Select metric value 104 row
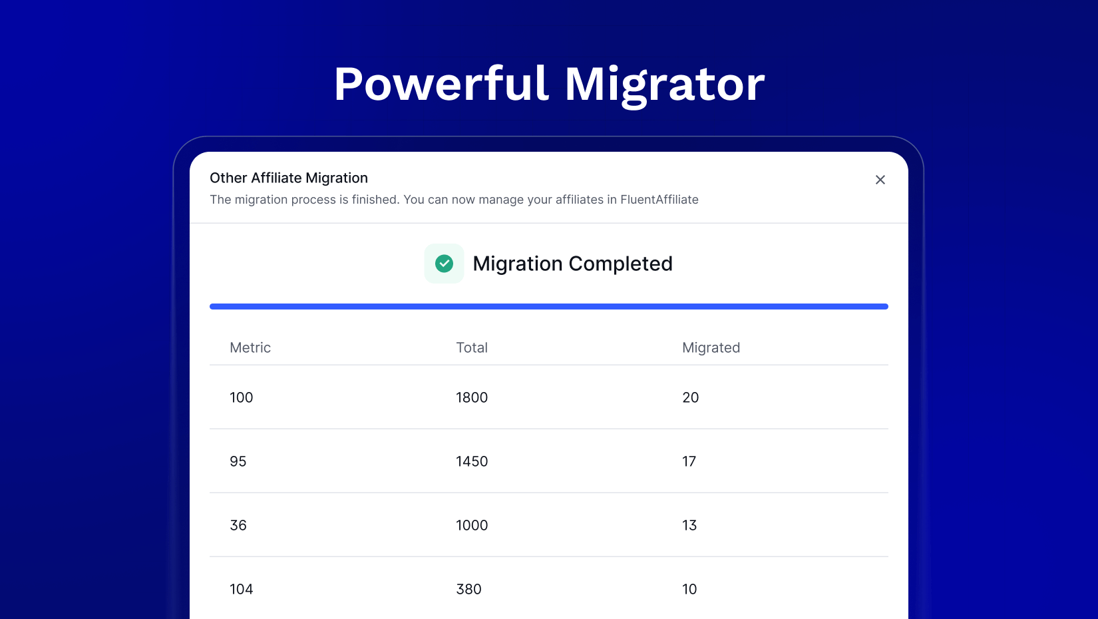Screen dimensions: 1098x619 click(x=241, y=589)
